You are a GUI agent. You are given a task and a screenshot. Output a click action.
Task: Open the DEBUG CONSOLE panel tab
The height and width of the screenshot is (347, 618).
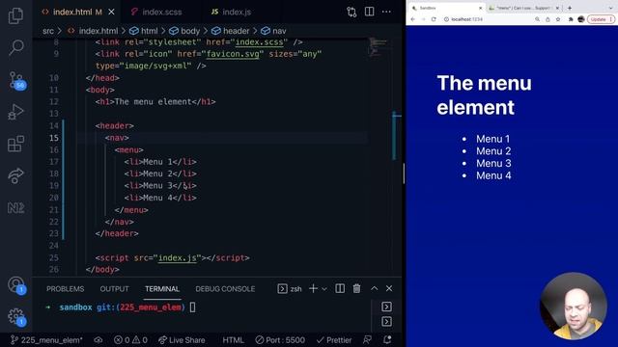pos(225,289)
